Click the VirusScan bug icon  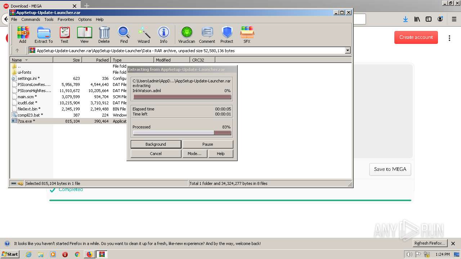[x=187, y=35]
